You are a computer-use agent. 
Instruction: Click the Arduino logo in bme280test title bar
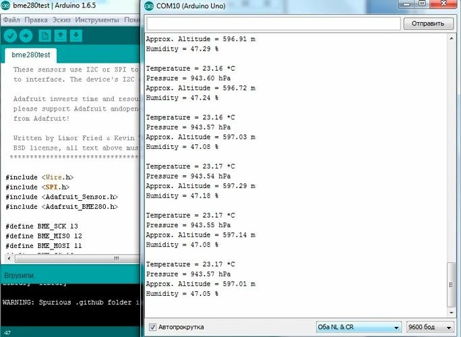(x=7, y=7)
